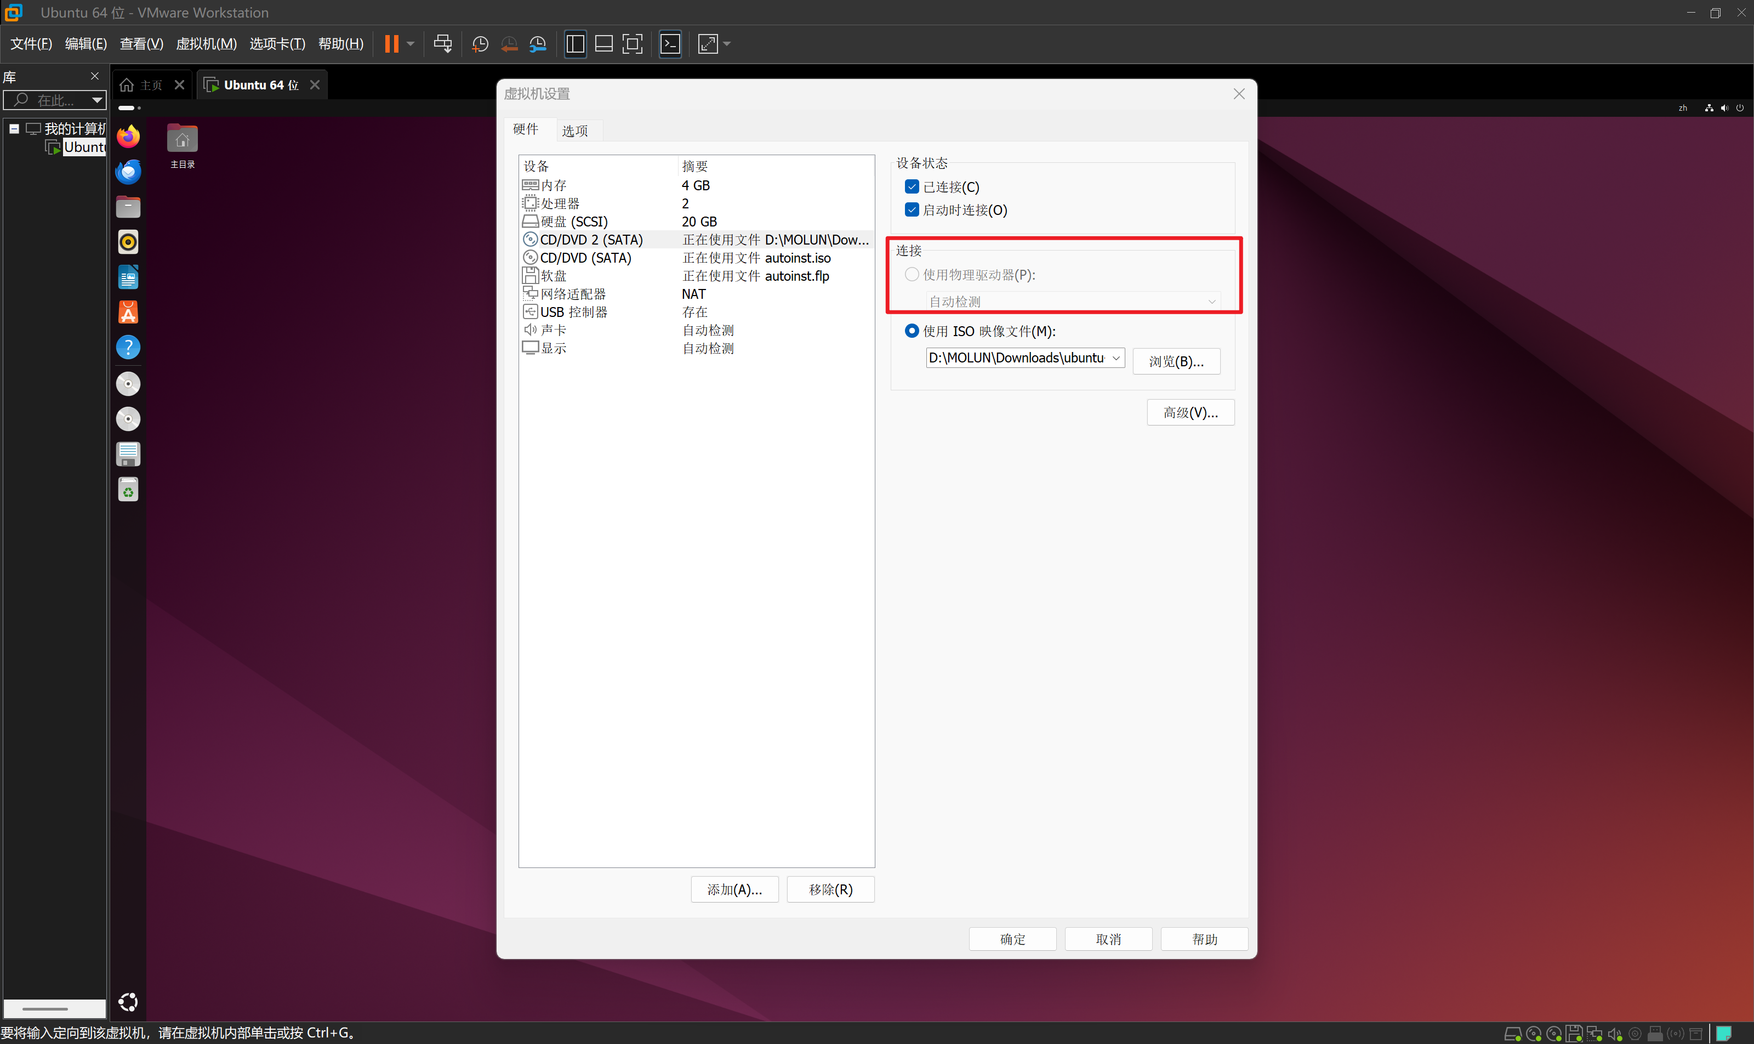Open the 主目录 desktop folder
The height and width of the screenshot is (1044, 1754).
[182, 146]
